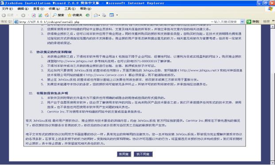Click the vertical scrollbar up arrow

[272, 26]
